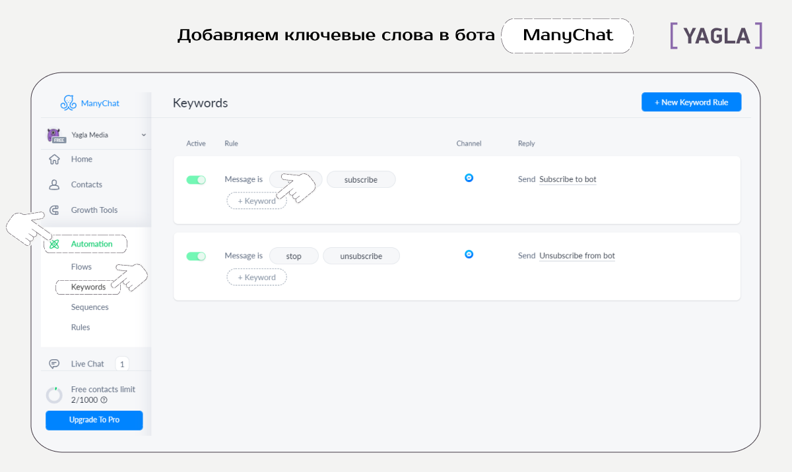The width and height of the screenshot is (792, 472).
Task: Click the Growth Tools magnet icon
Action: click(x=55, y=211)
